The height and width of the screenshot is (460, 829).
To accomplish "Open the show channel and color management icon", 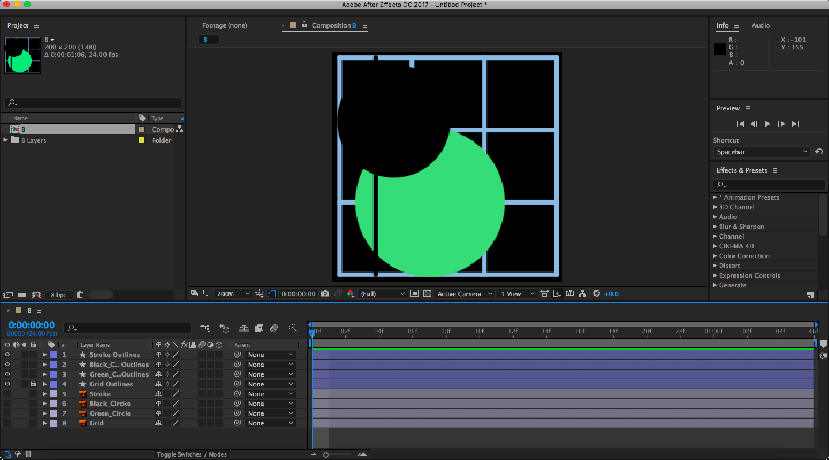I will (350, 293).
